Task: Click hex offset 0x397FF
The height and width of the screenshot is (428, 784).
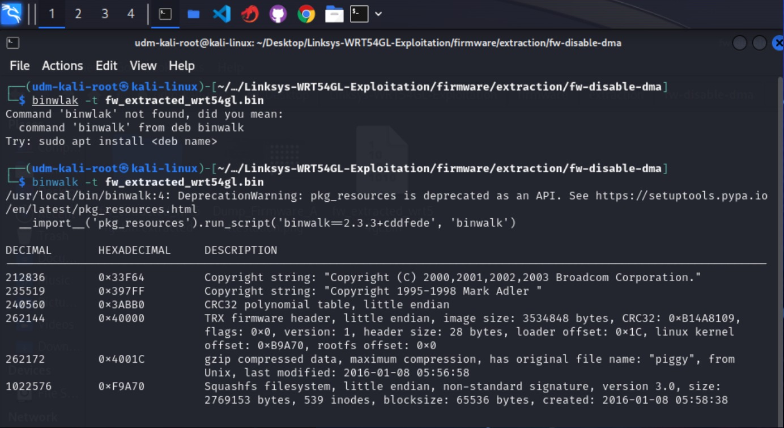Action: (121, 291)
